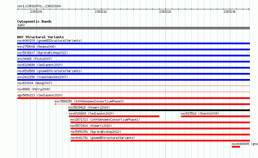Open esv3589250 (1000GenomesConsortiumPhase3) variant label
The image size is (258, 158).
coord(89,101)
